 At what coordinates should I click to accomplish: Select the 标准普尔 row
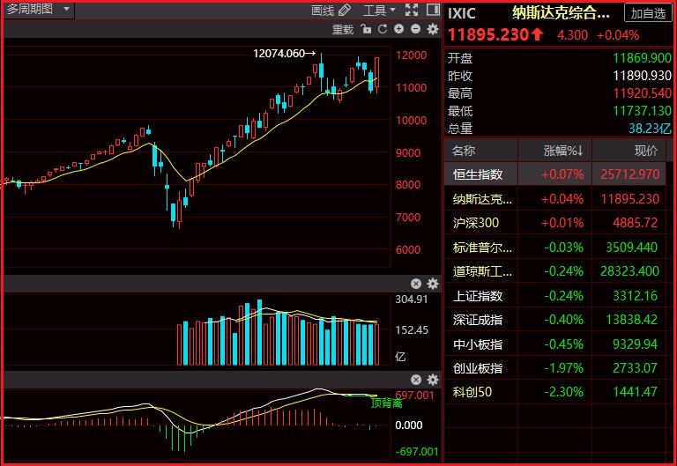555,248
